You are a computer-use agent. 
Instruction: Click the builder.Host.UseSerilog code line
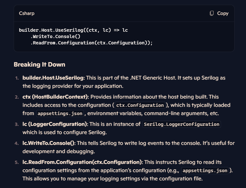(x=73, y=30)
